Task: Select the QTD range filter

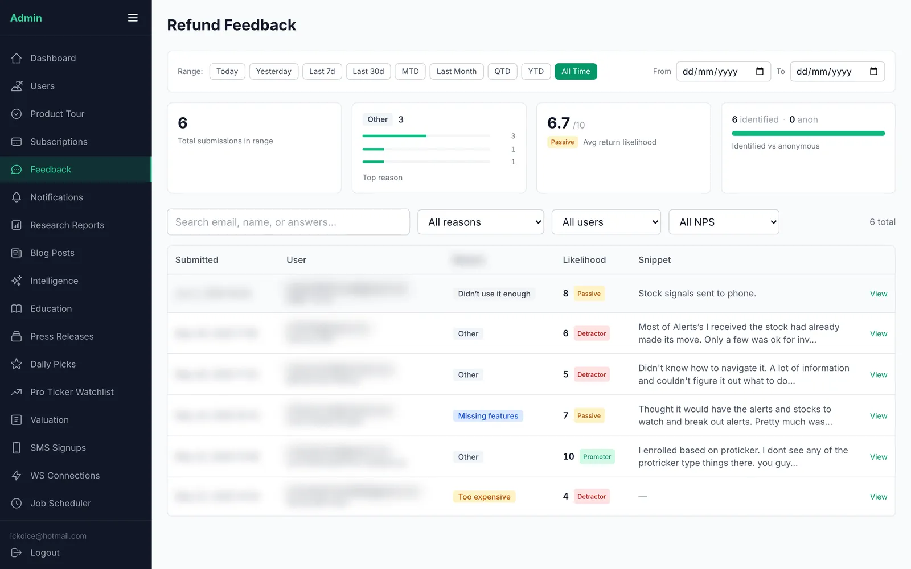Action: tap(502, 71)
